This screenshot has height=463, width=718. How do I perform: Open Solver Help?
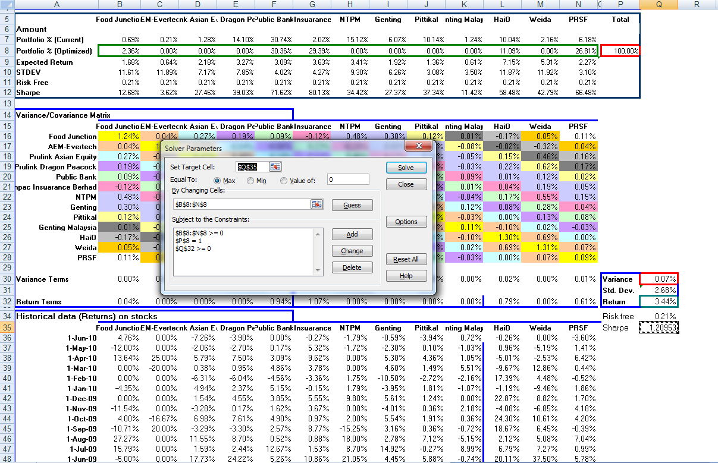click(406, 275)
